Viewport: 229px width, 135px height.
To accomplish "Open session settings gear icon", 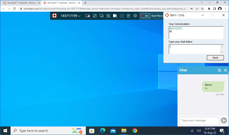I will pos(135,16).
